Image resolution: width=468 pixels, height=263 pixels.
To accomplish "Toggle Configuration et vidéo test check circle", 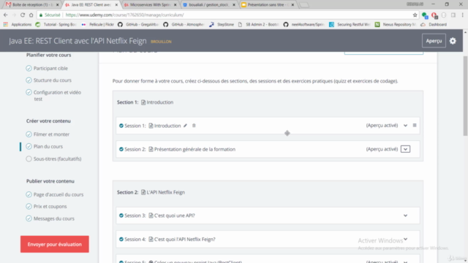I will coord(29,93).
